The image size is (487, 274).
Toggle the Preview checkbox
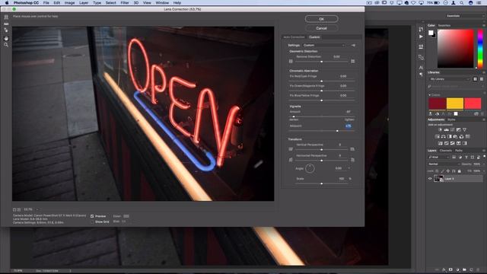point(92,216)
